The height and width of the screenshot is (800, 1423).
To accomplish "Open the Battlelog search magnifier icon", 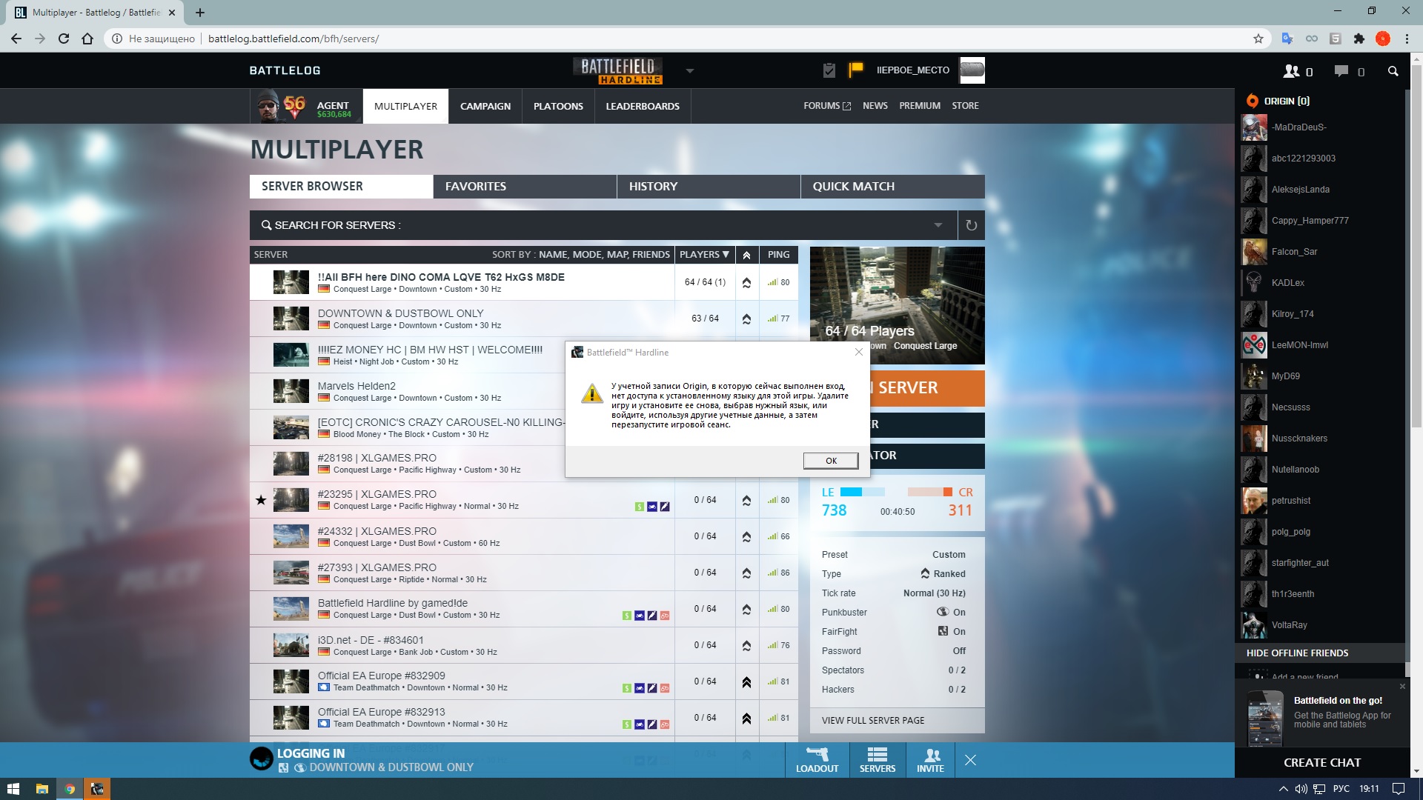I will coord(1393,71).
